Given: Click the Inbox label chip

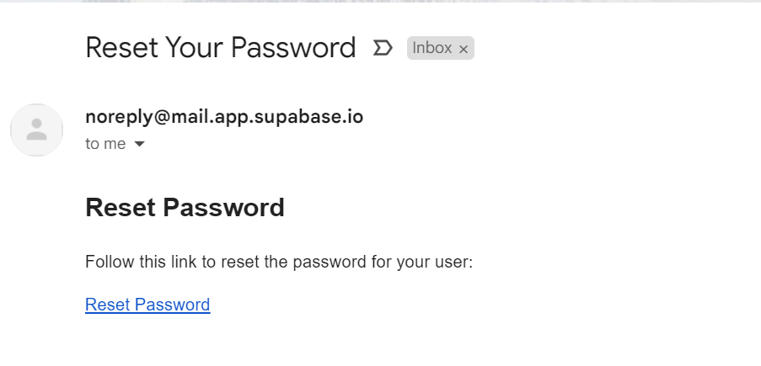Looking at the screenshot, I should [432, 48].
